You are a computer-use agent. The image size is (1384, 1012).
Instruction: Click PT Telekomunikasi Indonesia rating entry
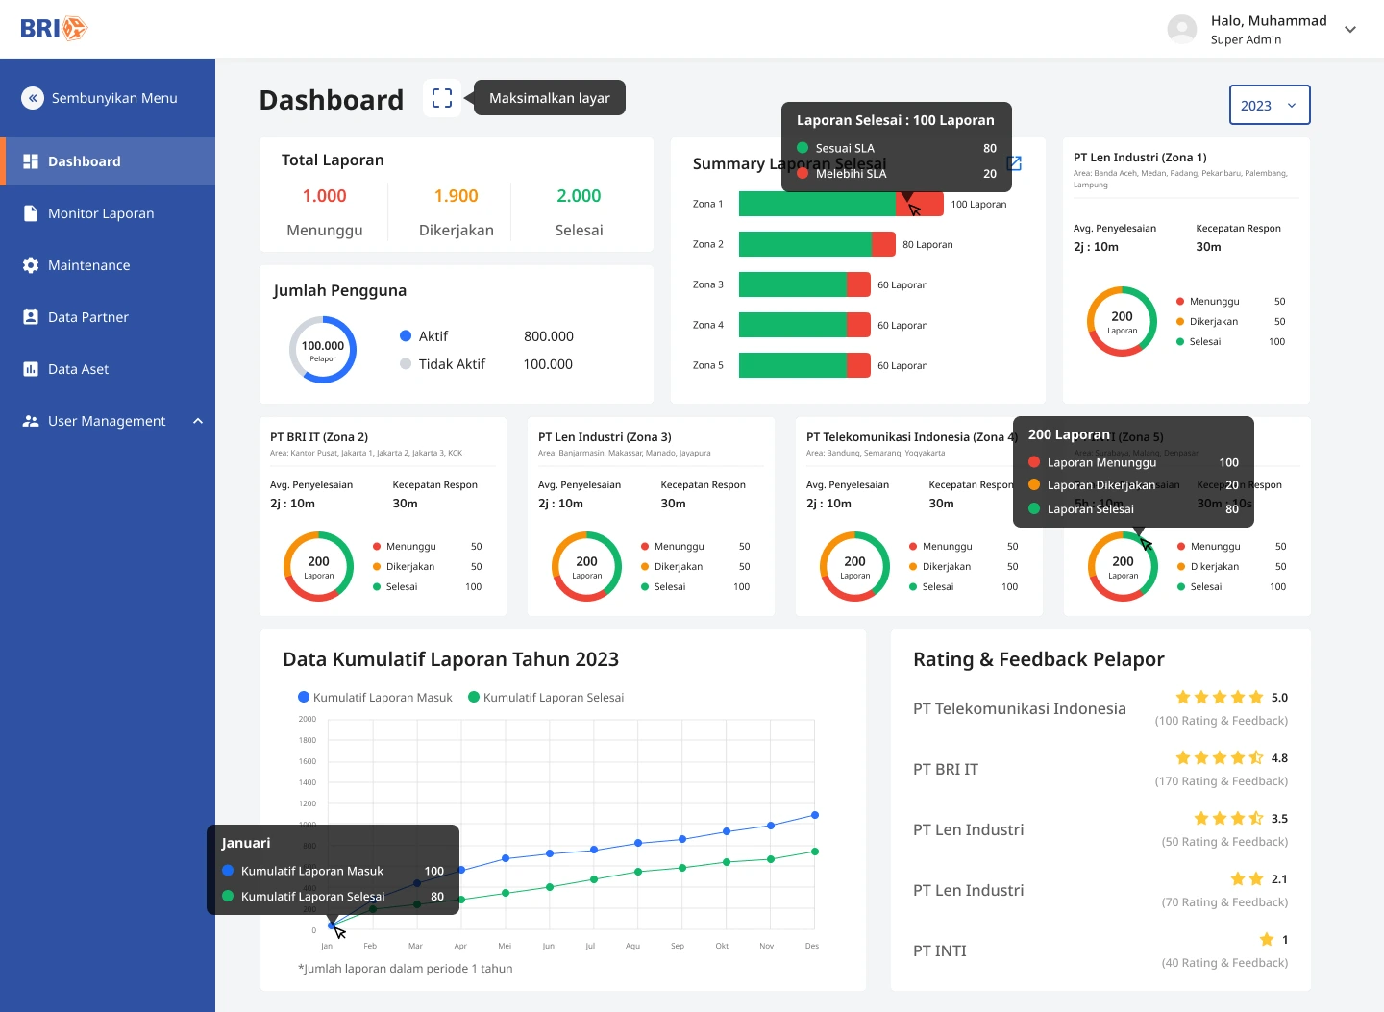[x=1019, y=709]
